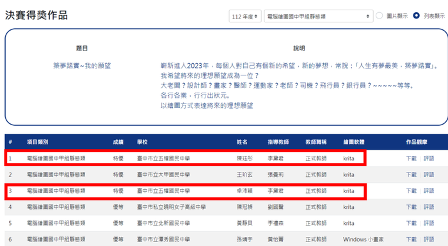Click the 正式教師 cell in row 6
This screenshot has width=448, height=246.
tap(316, 239)
